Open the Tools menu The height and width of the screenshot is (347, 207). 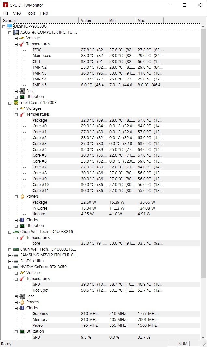(31, 13)
